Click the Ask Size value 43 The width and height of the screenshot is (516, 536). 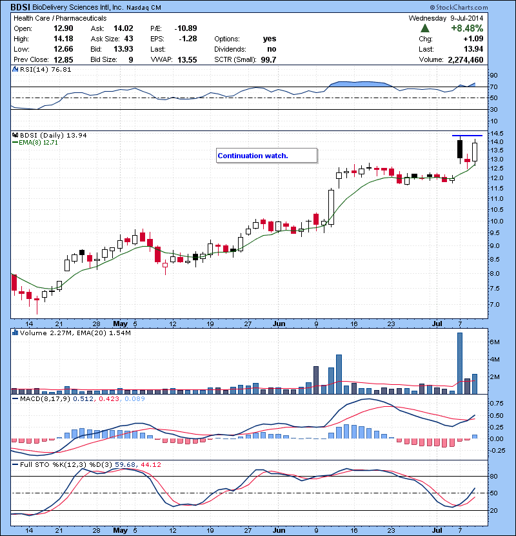tap(129, 39)
